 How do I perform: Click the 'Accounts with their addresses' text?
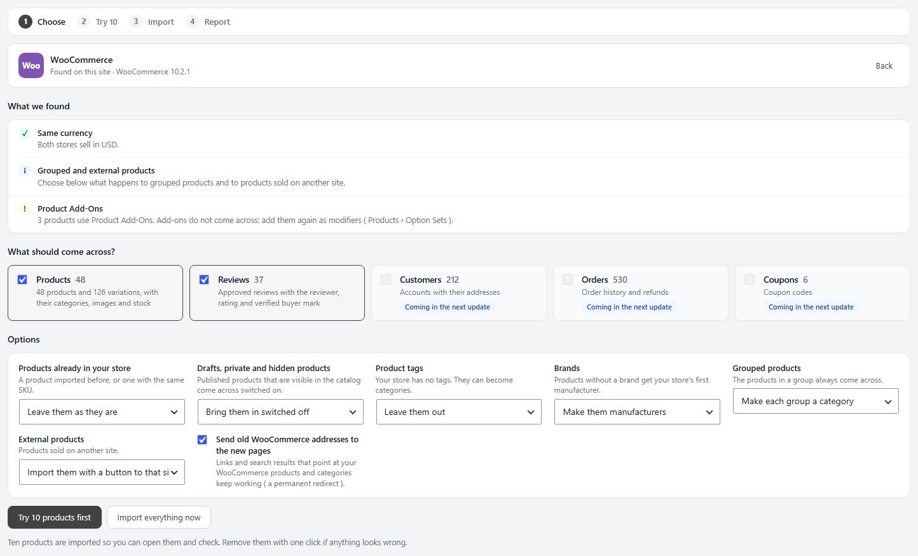(x=450, y=292)
